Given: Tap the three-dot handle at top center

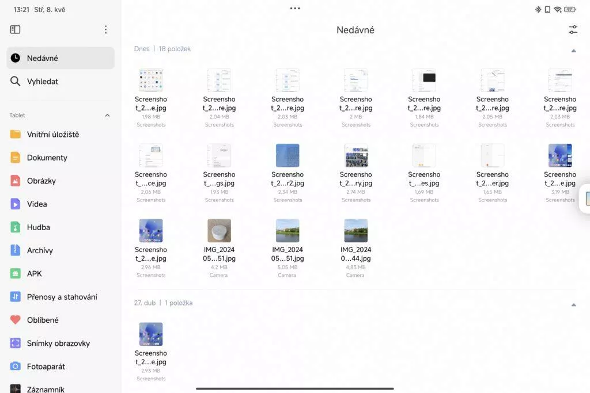Looking at the screenshot, I should coord(295,8).
